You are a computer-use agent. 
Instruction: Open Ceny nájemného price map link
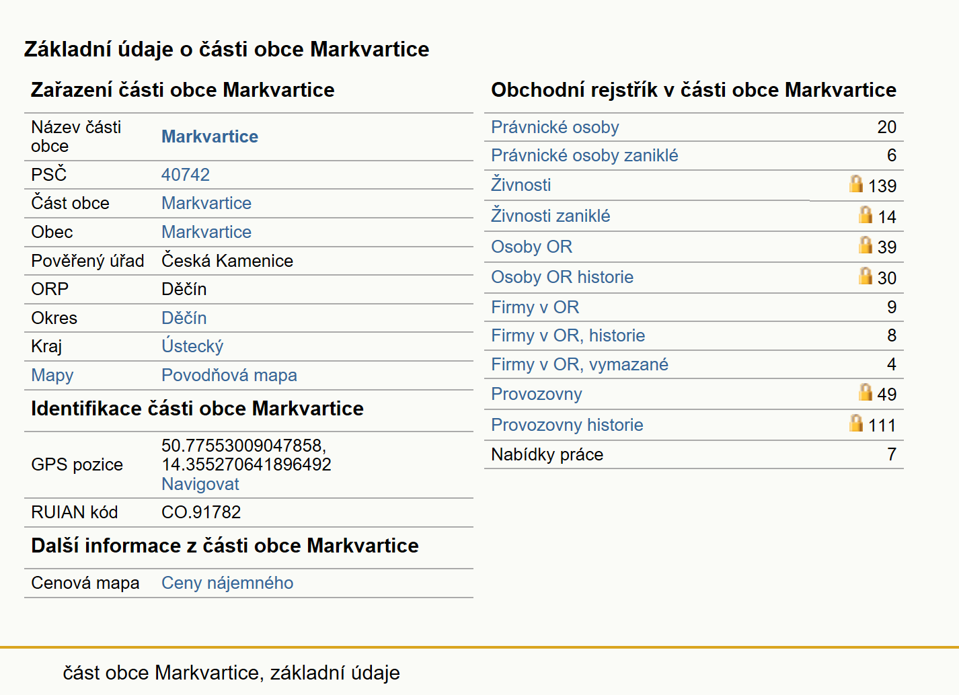point(227,583)
